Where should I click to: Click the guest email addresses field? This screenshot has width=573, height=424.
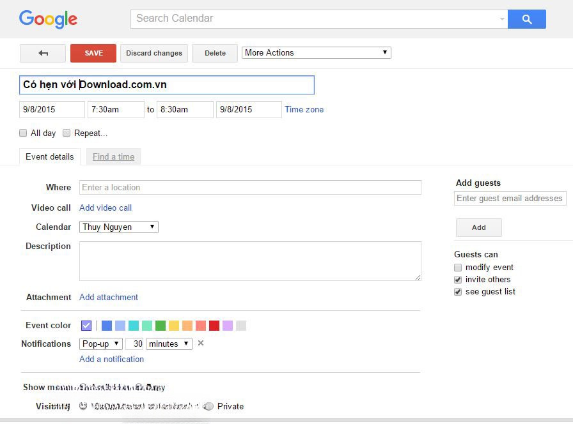(510, 198)
